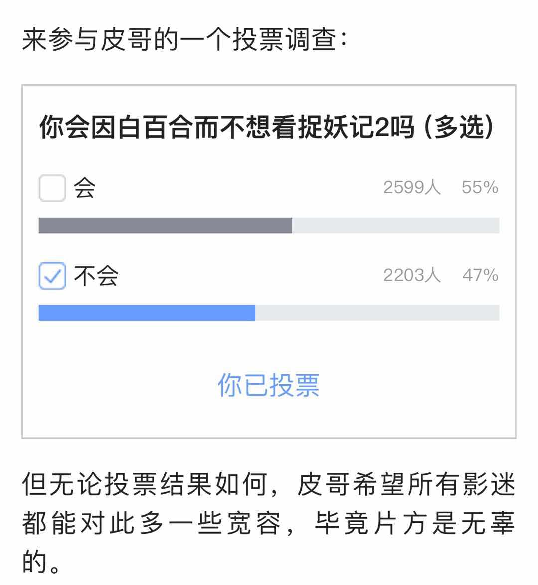Click the "你已投票" button
538x585 pixels.
[x=269, y=385]
